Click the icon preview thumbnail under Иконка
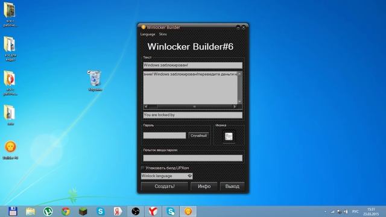The image size is (386, 217). pos(229,136)
